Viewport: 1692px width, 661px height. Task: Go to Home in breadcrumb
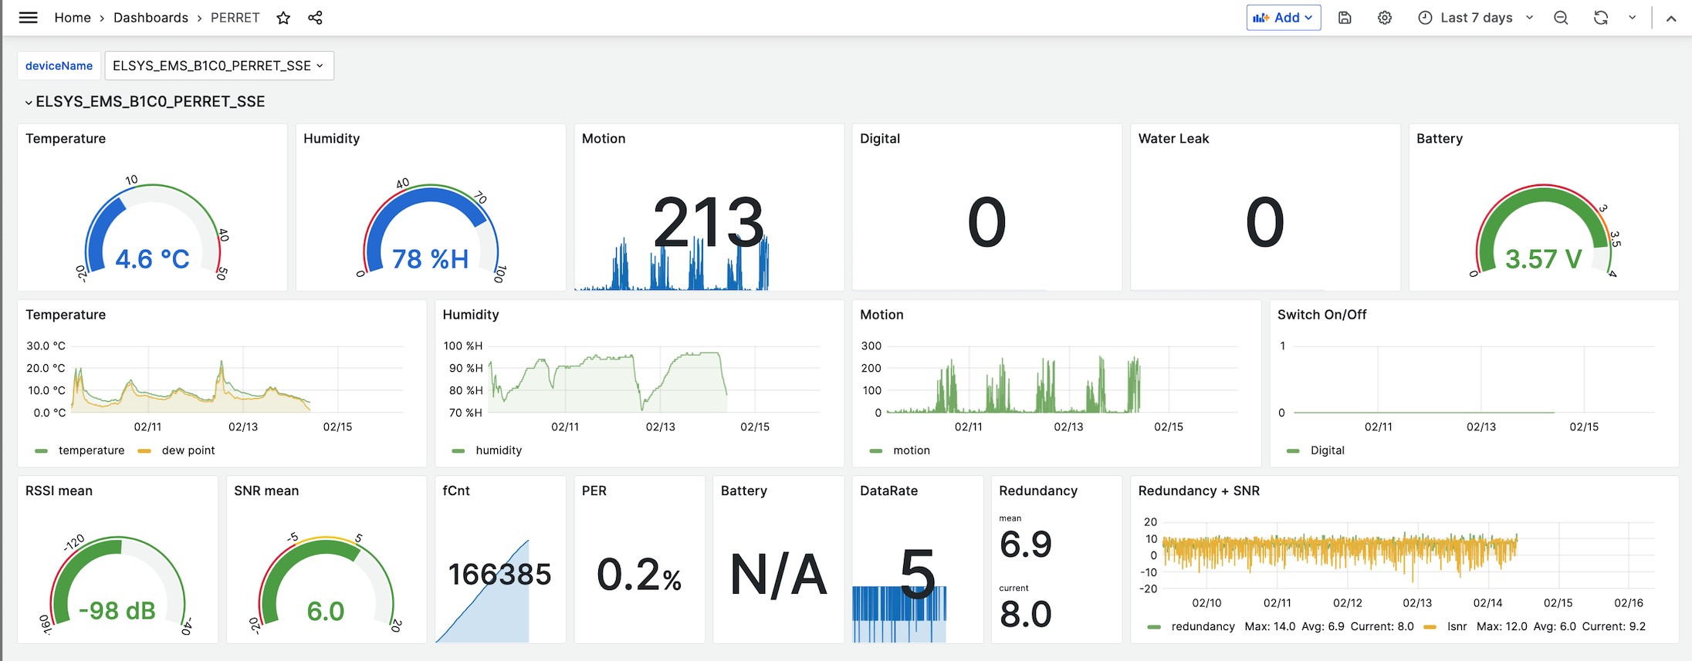[73, 18]
